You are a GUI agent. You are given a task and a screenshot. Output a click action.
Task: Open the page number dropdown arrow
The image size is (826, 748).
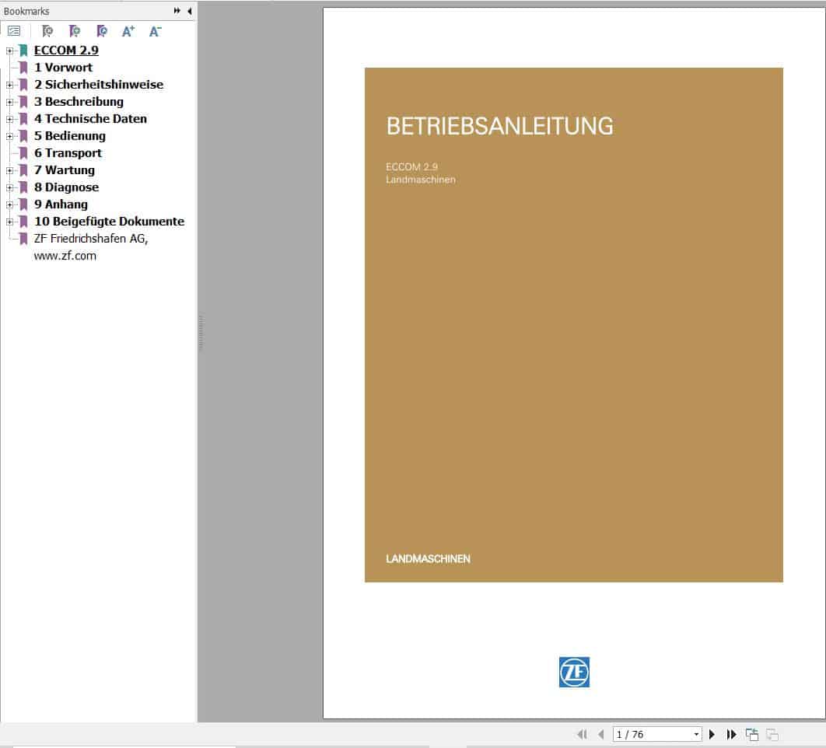tap(696, 734)
